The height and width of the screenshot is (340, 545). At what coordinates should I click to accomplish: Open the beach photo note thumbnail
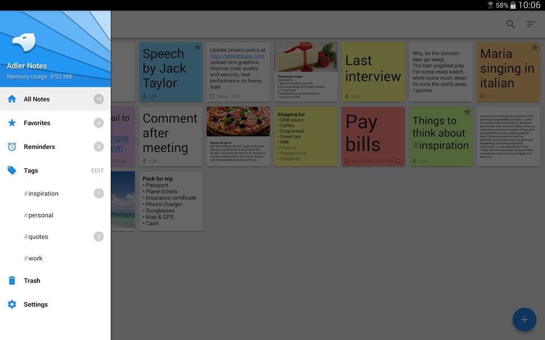[123, 200]
